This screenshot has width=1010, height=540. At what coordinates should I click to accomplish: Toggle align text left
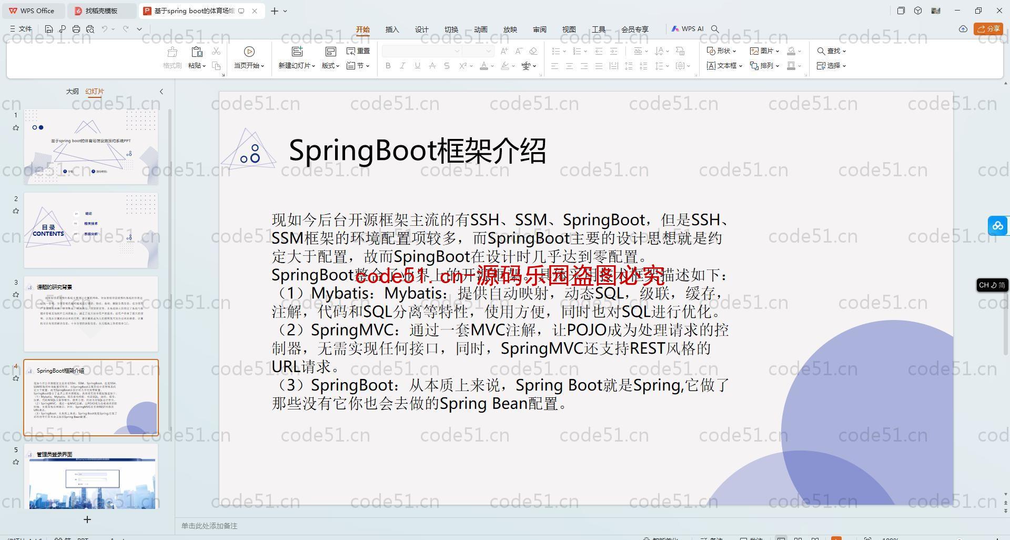click(x=554, y=66)
